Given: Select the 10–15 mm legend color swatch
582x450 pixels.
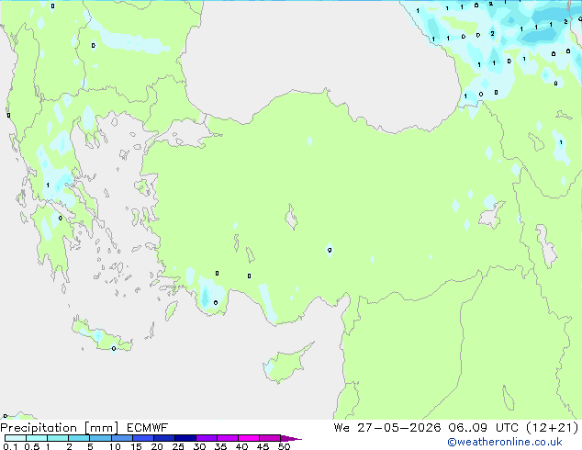Looking at the screenshot, I should point(121,438).
